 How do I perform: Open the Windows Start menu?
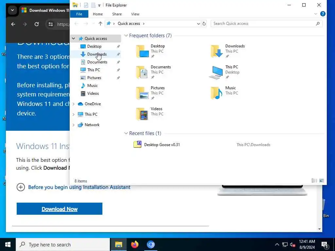click(8, 244)
